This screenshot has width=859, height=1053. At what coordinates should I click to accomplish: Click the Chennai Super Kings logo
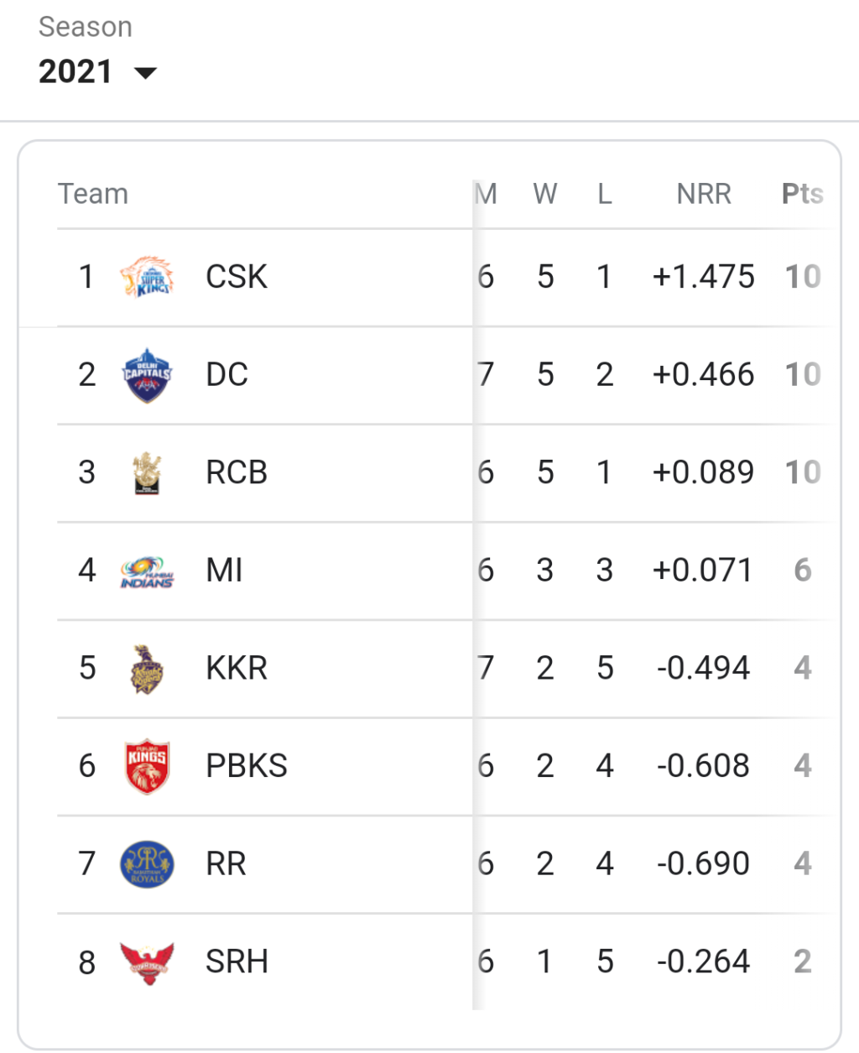[146, 277]
